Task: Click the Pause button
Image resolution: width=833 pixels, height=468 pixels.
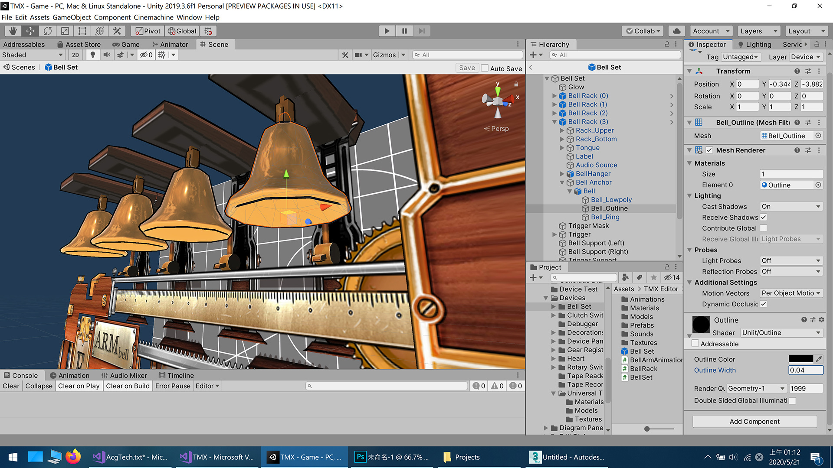Action: coord(404,31)
